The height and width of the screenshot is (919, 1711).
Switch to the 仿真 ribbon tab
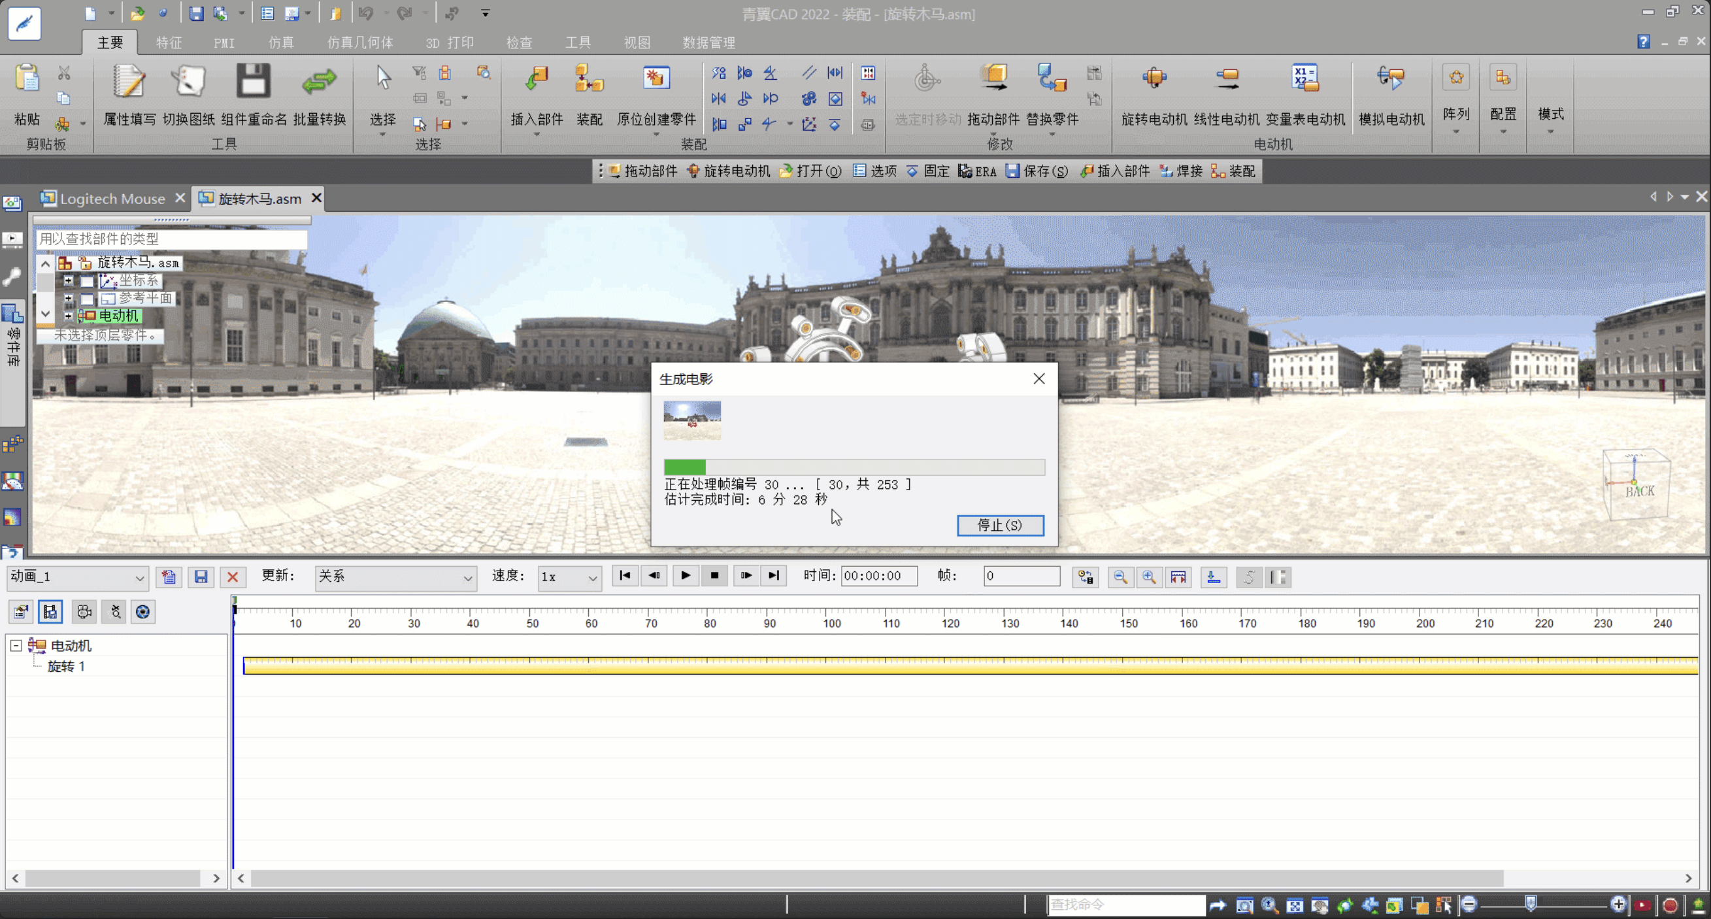coord(281,42)
